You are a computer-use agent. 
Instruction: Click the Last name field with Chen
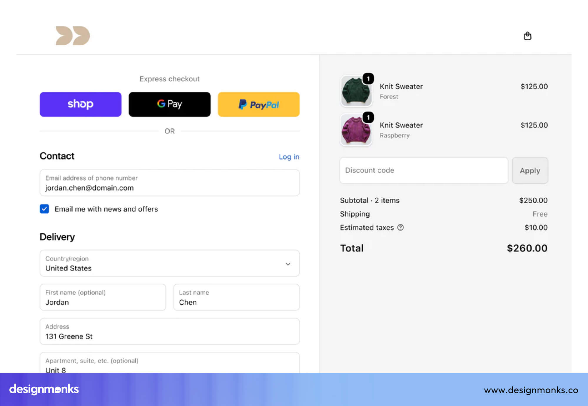[x=236, y=297]
